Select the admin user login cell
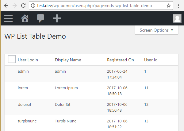 click(x=23, y=71)
